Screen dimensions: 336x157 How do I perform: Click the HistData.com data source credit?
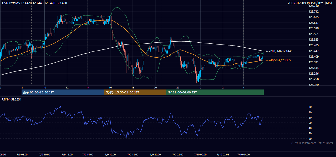pyautogui.click(x=312, y=143)
